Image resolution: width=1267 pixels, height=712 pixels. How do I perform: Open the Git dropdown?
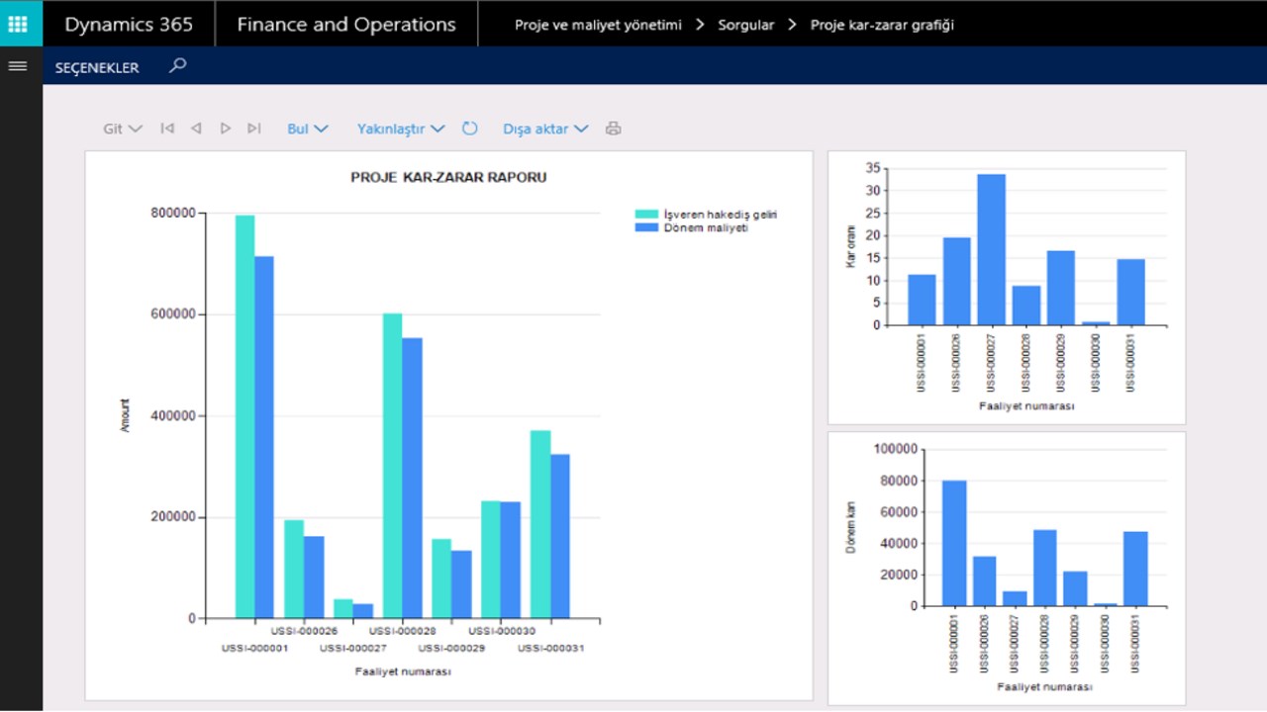(x=123, y=129)
